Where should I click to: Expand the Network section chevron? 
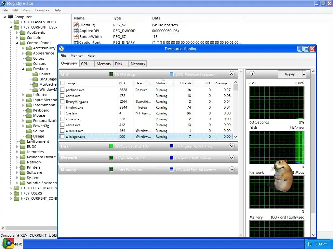click(x=232, y=158)
